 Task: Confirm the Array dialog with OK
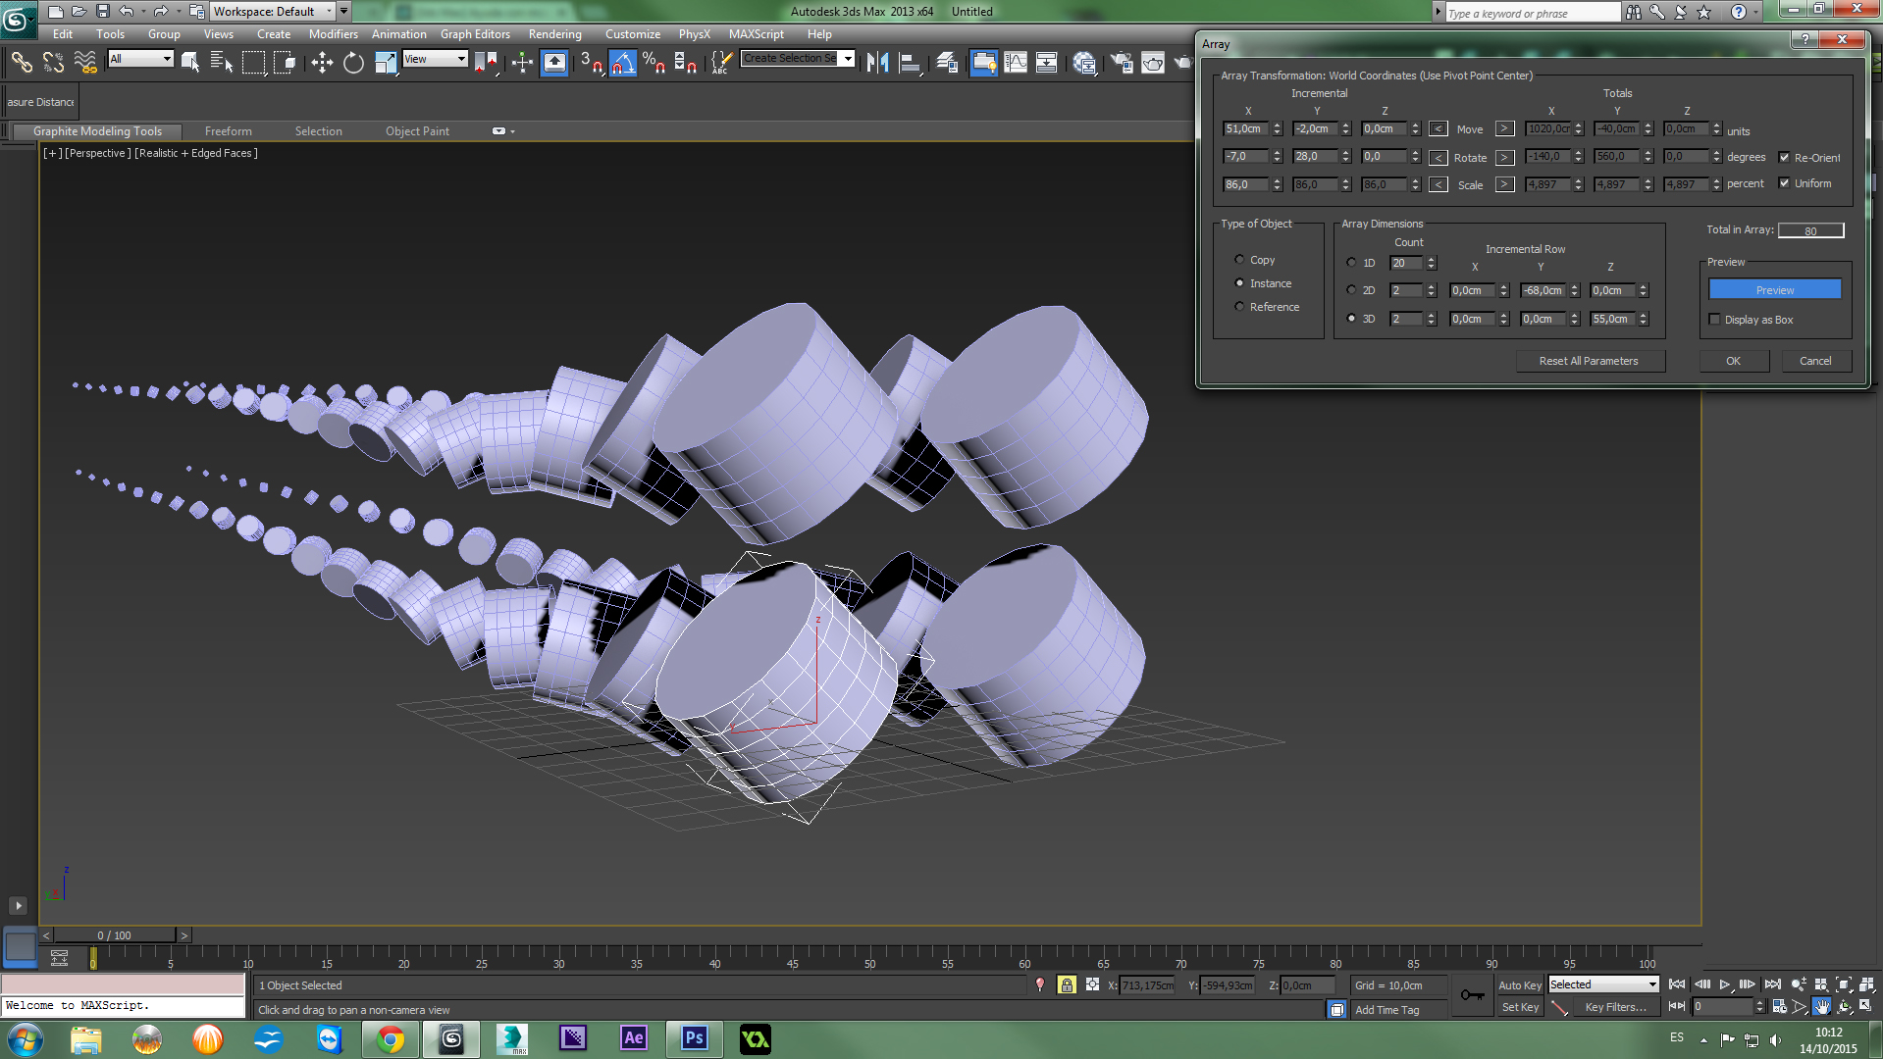click(1733, 361)
